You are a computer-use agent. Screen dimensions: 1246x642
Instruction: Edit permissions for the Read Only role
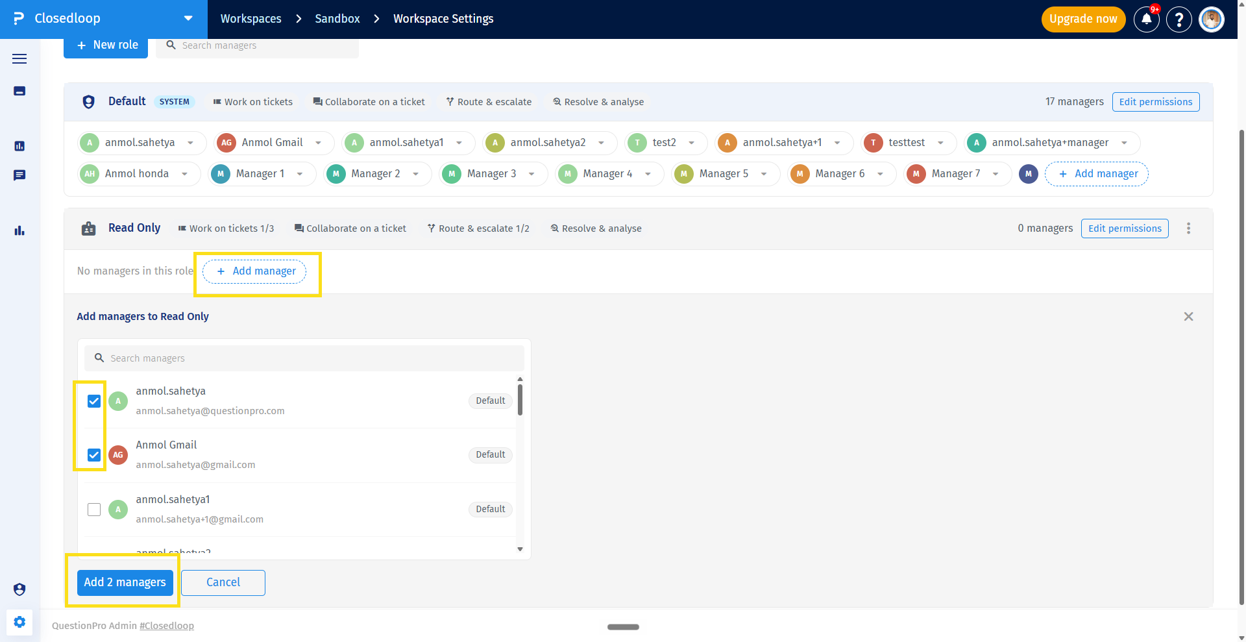click(1125, 228)
